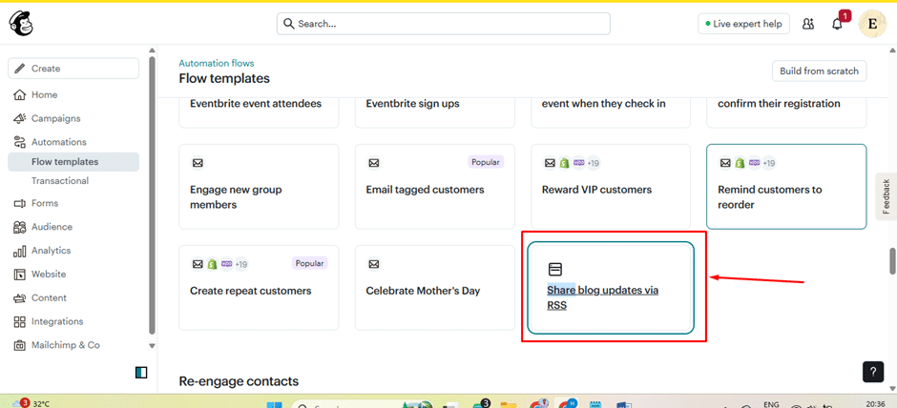Viewport: 897px width, 408px height.
Task: Open the Email tagged customers template title
Action: pyautogui.click(x=425, y=190)
